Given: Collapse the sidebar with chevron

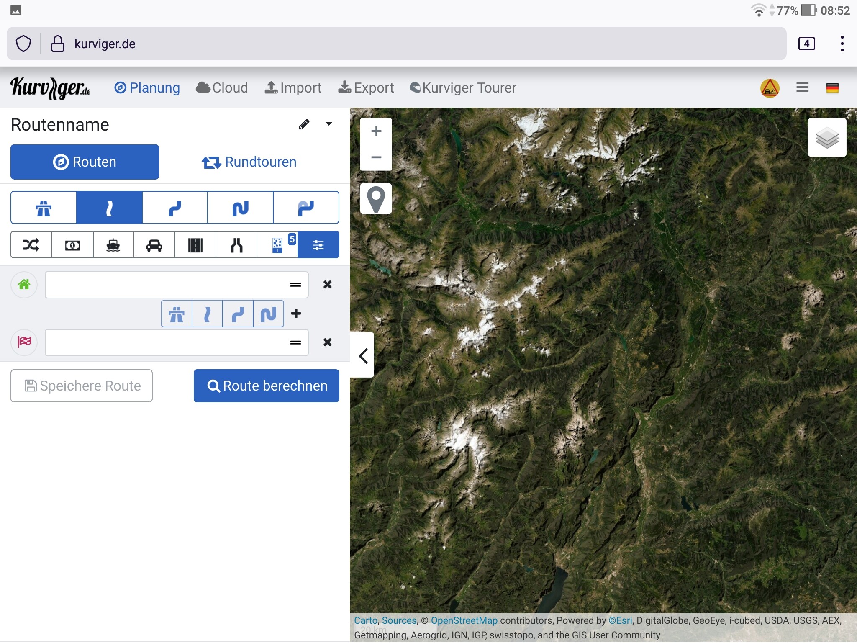Looking at the screenshot, I should click(x=363, y=355).
